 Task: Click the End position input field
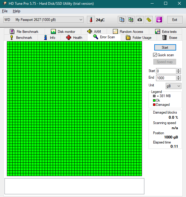[166, 78]
